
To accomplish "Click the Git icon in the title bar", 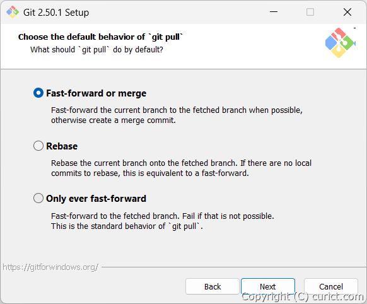I will coord(13,12).
